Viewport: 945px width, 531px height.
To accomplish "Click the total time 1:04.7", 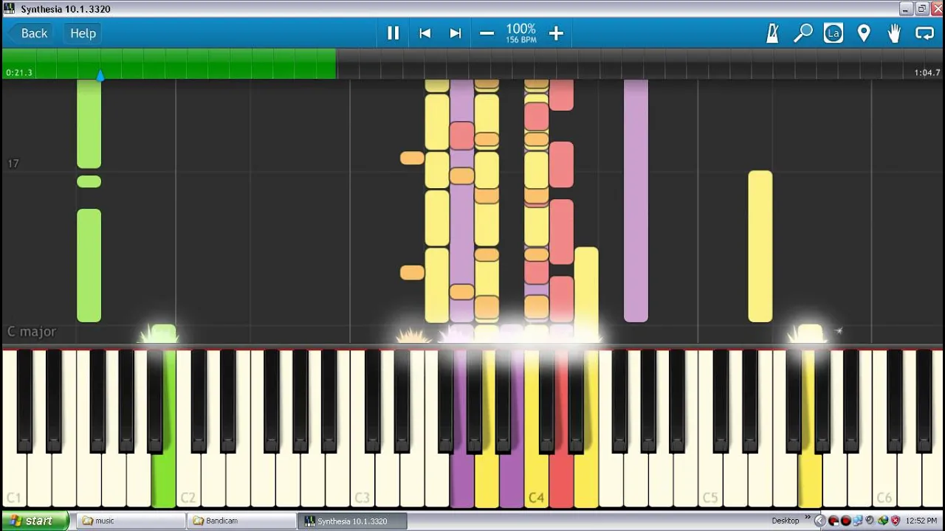I will [x=927, y=72].
